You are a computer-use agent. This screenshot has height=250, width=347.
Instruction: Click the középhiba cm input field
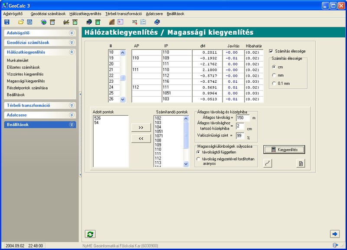pos(240,126)
